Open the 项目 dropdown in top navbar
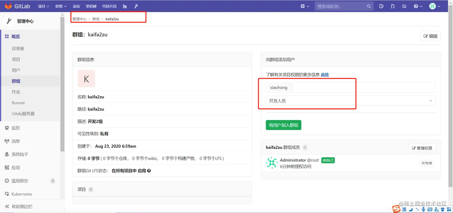The height and width of the screenshot is (213, 453). tap(43, 6)
